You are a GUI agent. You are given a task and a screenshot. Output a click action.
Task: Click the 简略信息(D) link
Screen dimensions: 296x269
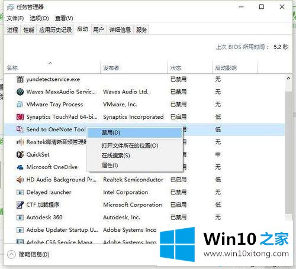point(34,255)
